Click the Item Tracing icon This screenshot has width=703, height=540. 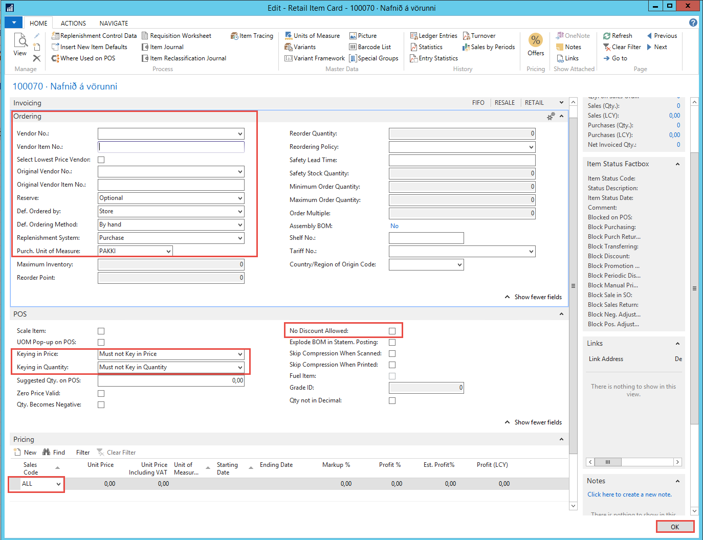pos(234,36)
